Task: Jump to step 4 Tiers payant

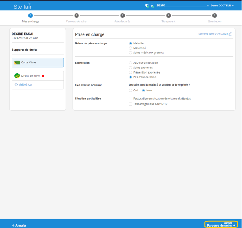Action: coord(168,15)
